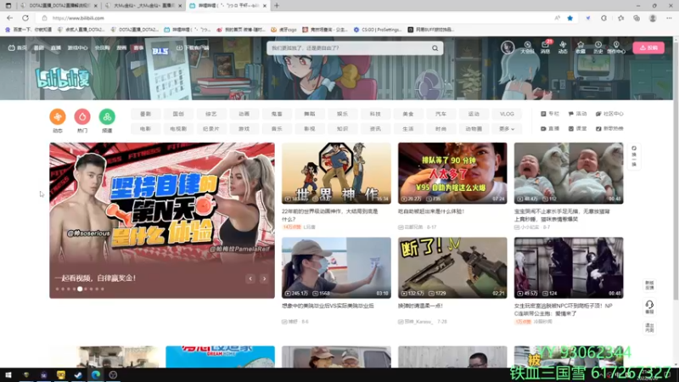Image resolution: width=679 pixels, height=382 pixels.
Task: Open 赛事 in top navigation
Action: (x=138, y=48)
